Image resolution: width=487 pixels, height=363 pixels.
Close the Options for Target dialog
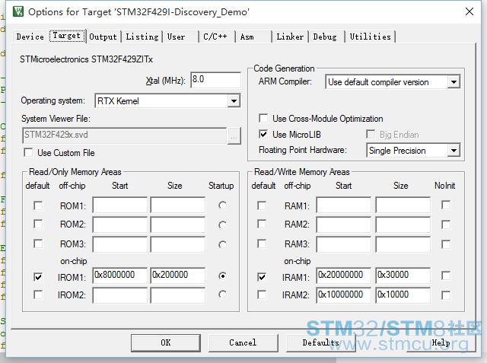coord(469,11)
